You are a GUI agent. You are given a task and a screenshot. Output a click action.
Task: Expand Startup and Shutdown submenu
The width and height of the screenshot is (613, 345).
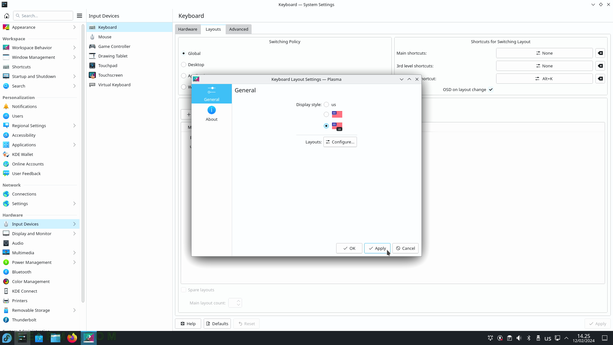coord(74,76)
